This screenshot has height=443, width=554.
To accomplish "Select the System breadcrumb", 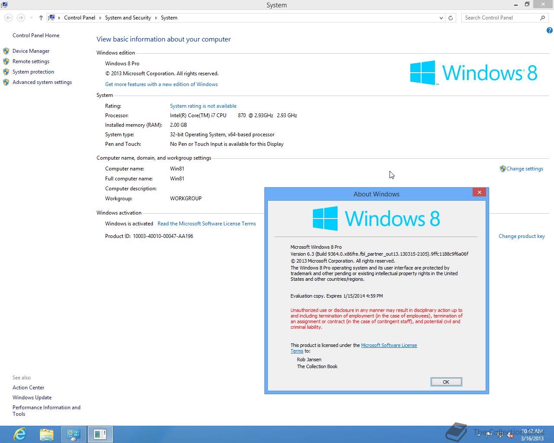I will 169,18.
